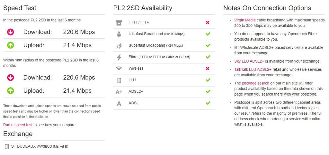329x155 pixels.
Task: Click the first red download arrow icon
Action: pyautogui.click(x=11, y=32)
